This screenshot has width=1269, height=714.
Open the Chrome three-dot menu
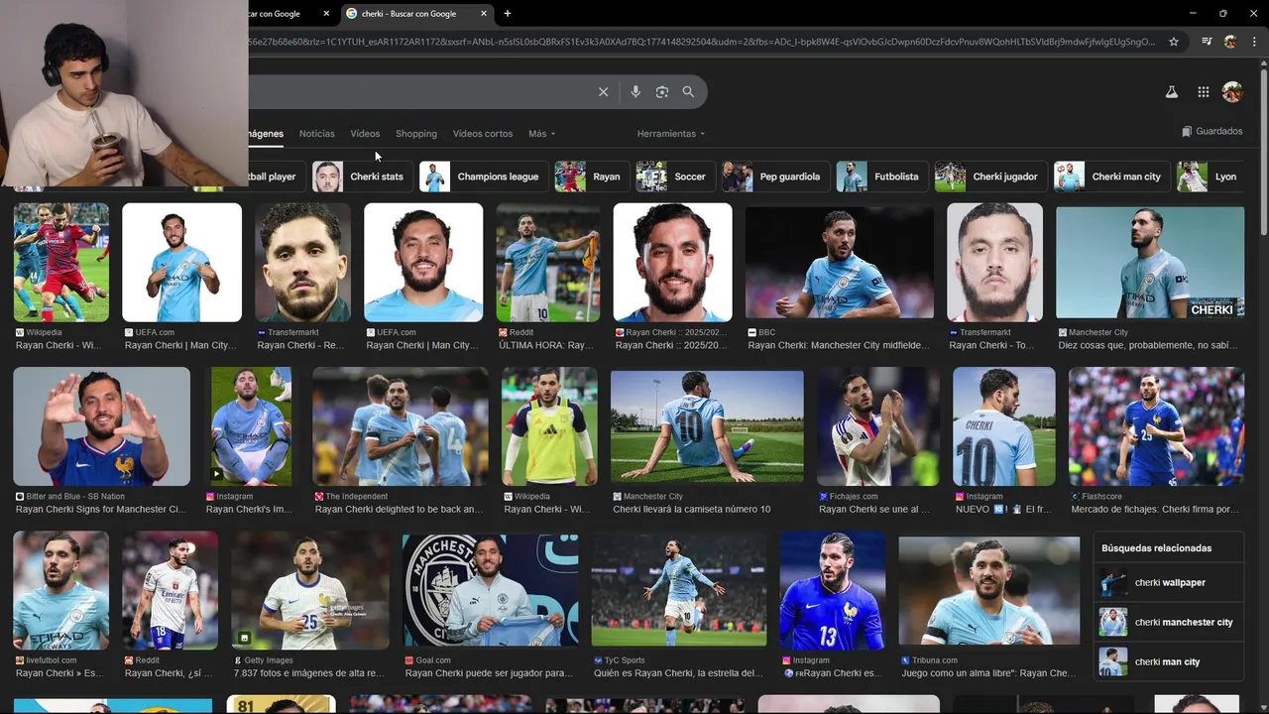[x=1252, y=42]
